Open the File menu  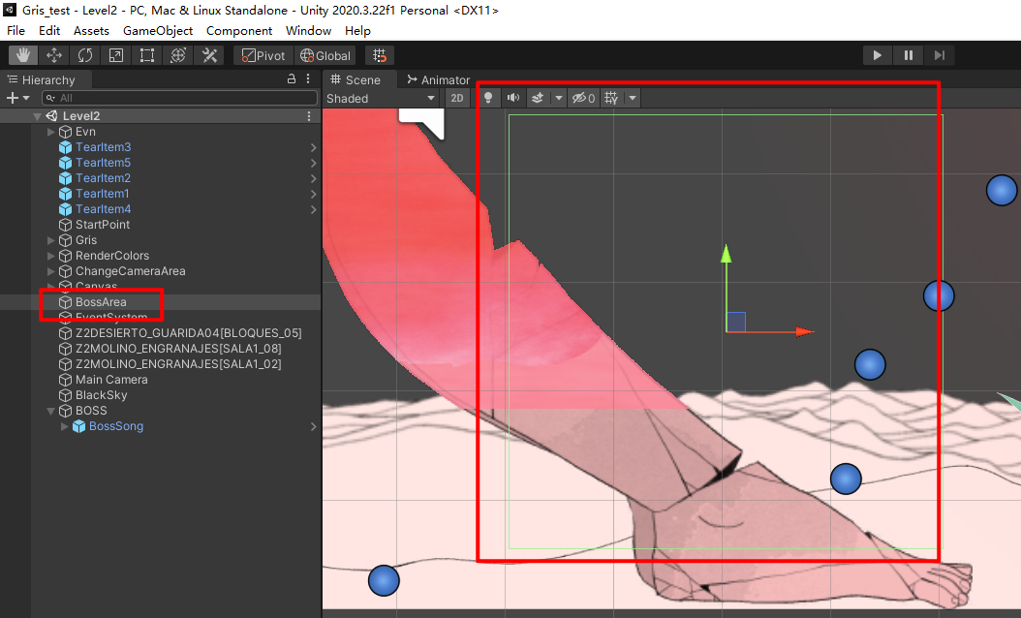tap(15, 31)
